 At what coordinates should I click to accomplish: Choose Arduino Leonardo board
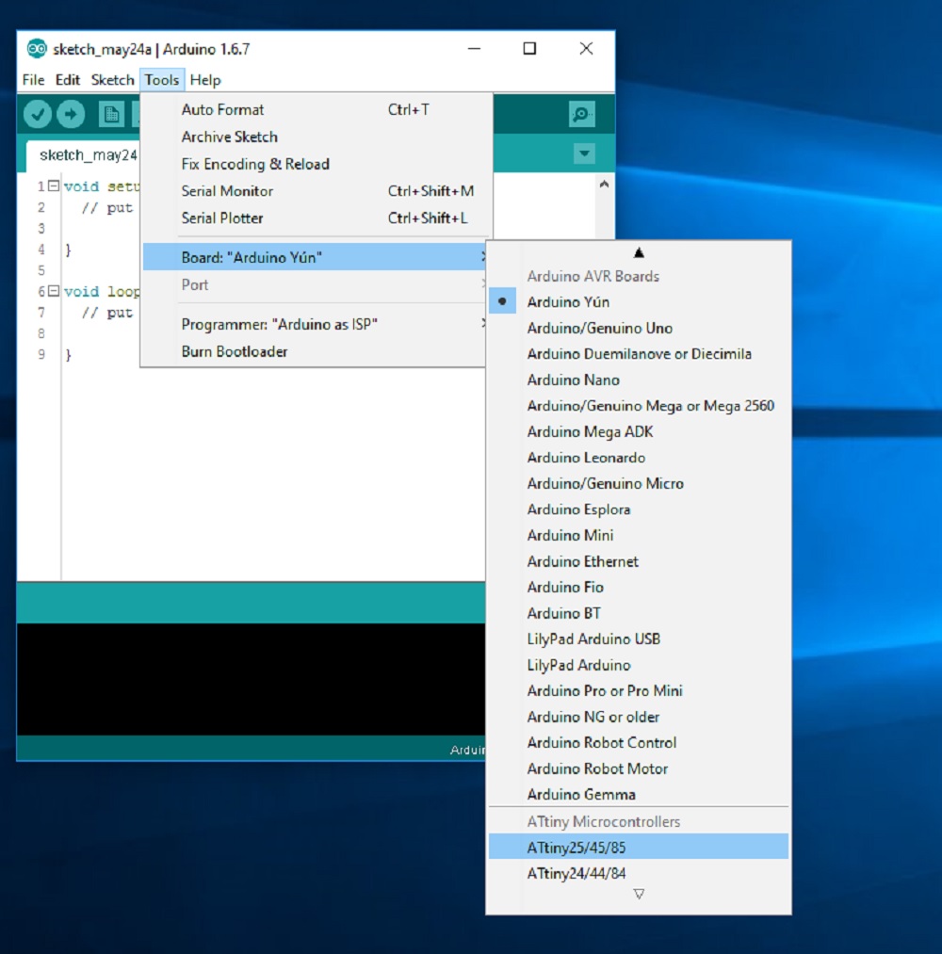coord(639,458)
